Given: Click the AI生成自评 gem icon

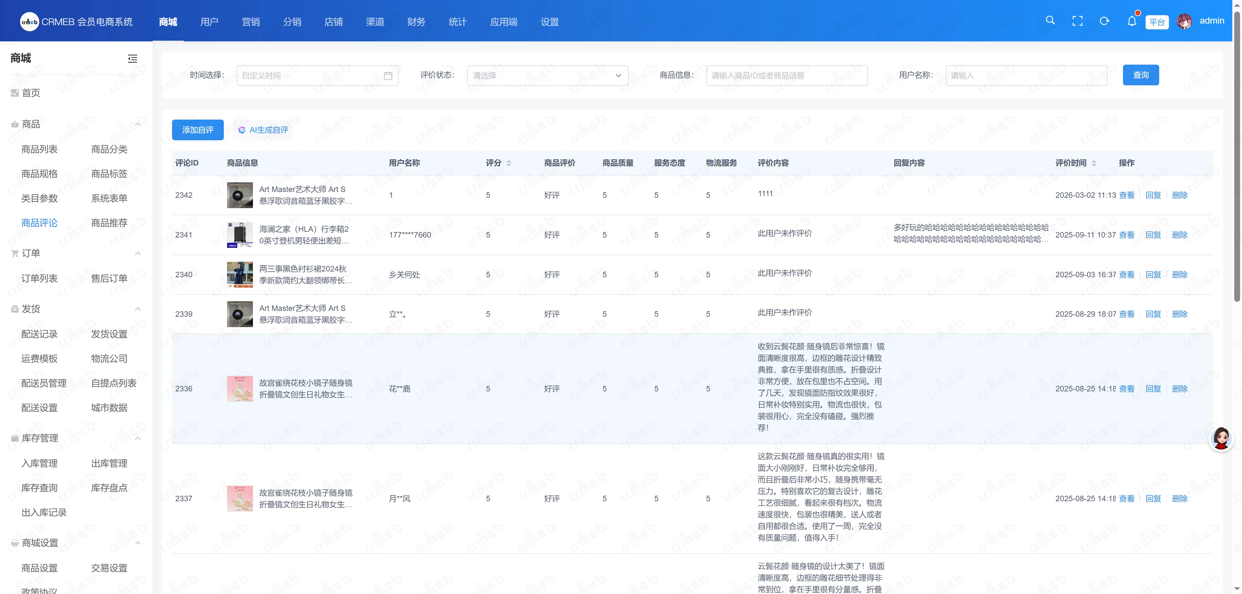Looking at the screenshot, I should point(242,130).
